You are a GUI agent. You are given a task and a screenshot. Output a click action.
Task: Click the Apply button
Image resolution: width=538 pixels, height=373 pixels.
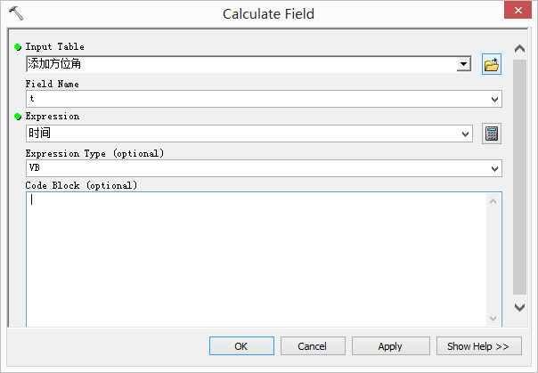point(390,346)
